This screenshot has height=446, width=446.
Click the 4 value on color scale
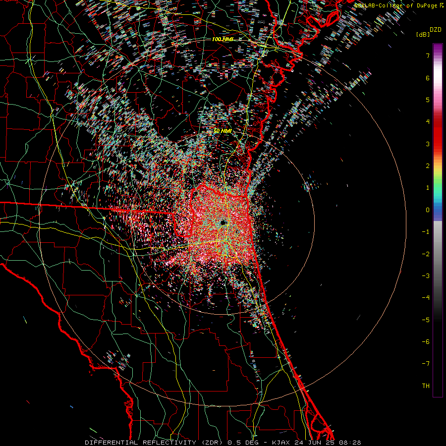[428, 122]
